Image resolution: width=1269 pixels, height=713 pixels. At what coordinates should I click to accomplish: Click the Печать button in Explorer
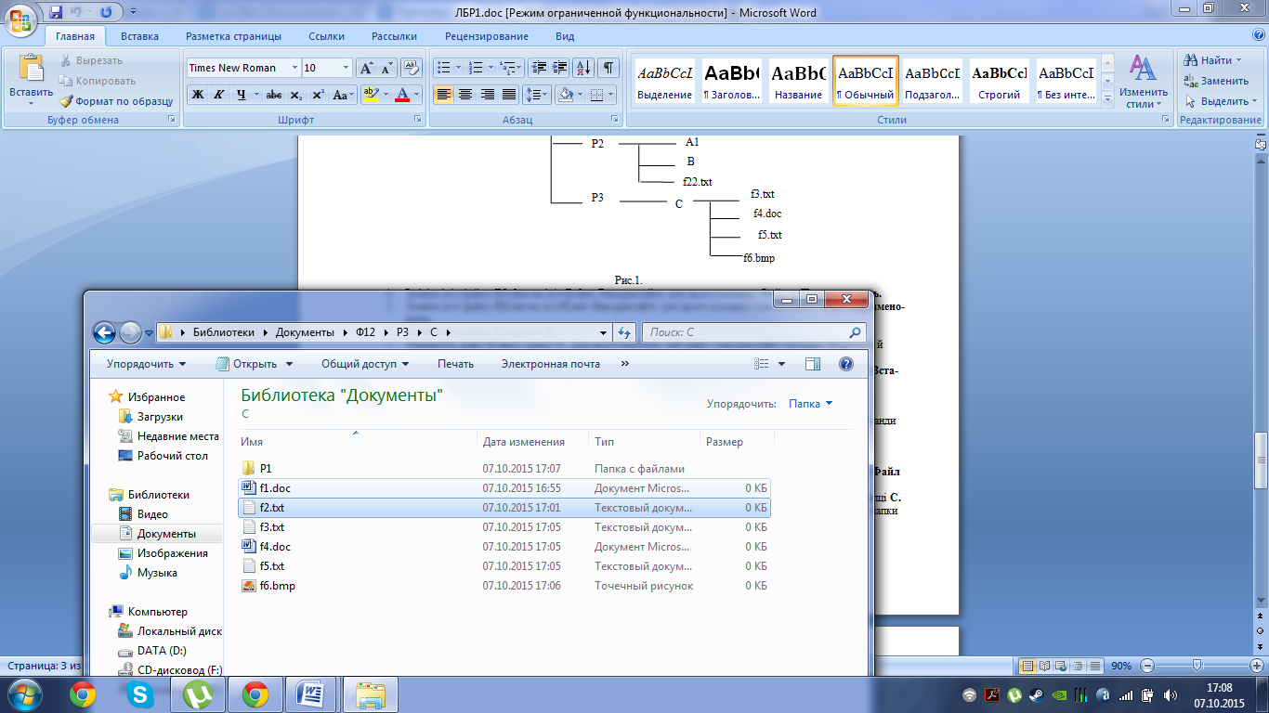[x=455, y=364]
